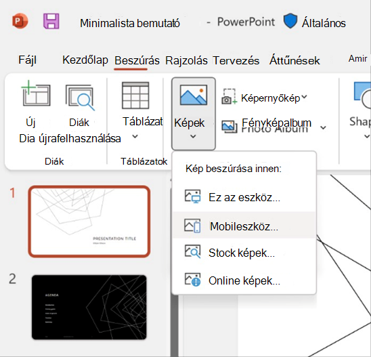Click the Kép beszúrása innen: header text

click(x=234, y=169)
